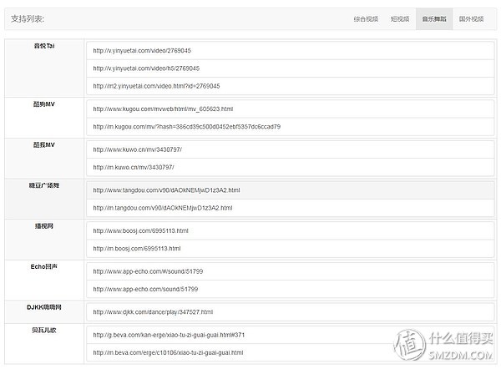Click the yinyuetai.com/video/h5/2769045 URL row
The width and height of the screenshot is (501, 369).
(x=290, y=68)
